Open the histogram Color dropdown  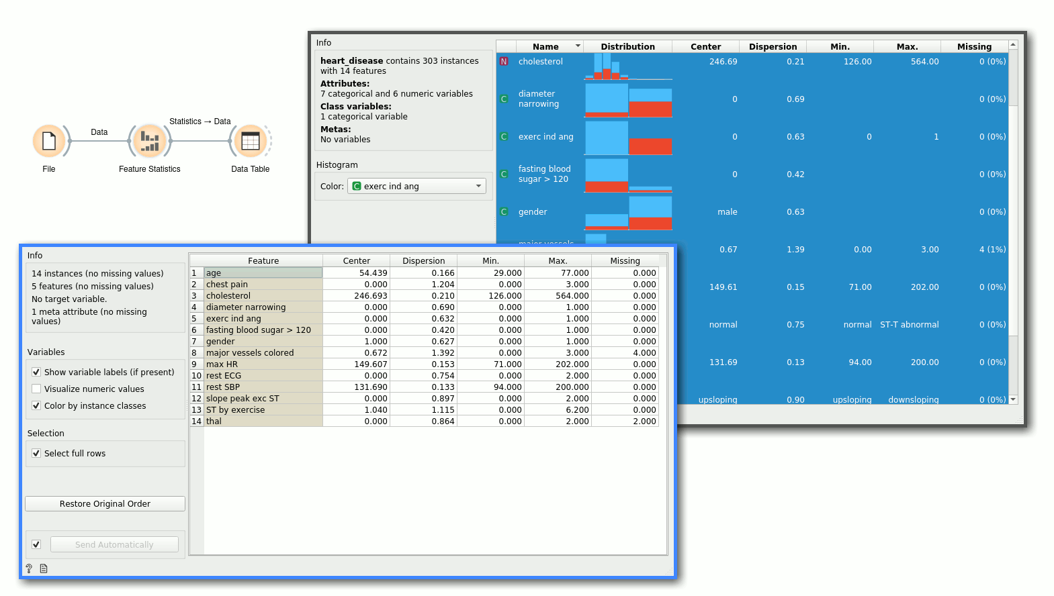coord(416,186)
